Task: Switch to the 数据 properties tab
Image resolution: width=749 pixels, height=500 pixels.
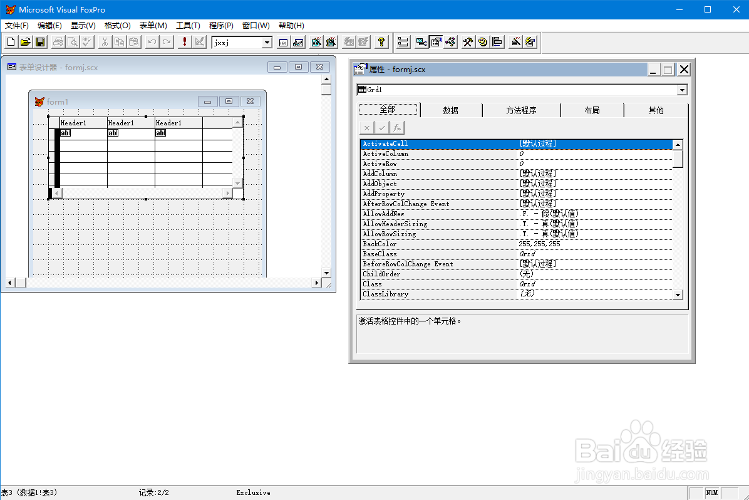Action: 450,110
